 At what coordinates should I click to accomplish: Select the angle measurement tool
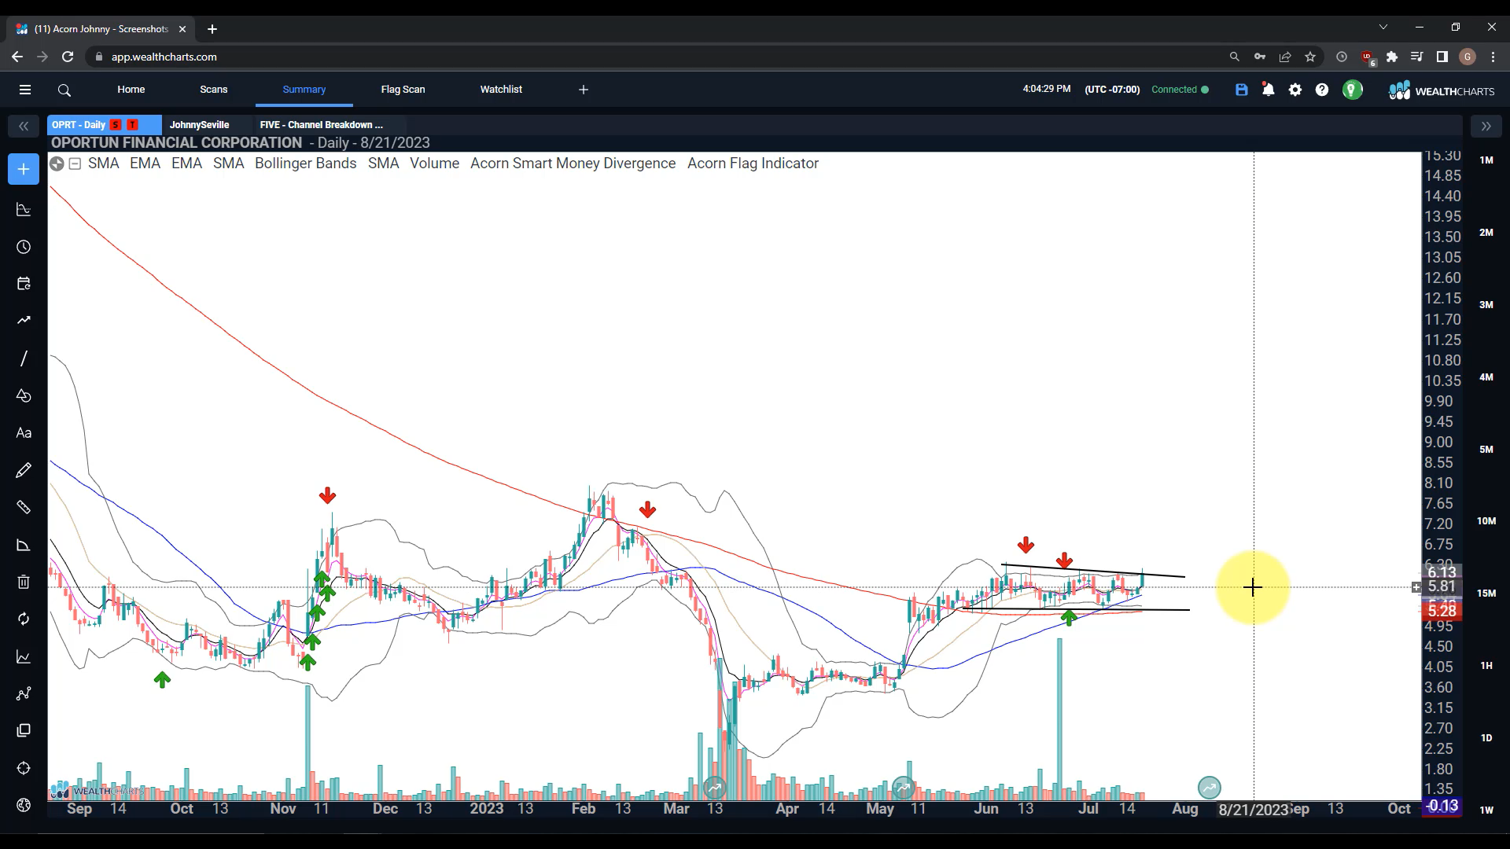(x=24, y=545)
